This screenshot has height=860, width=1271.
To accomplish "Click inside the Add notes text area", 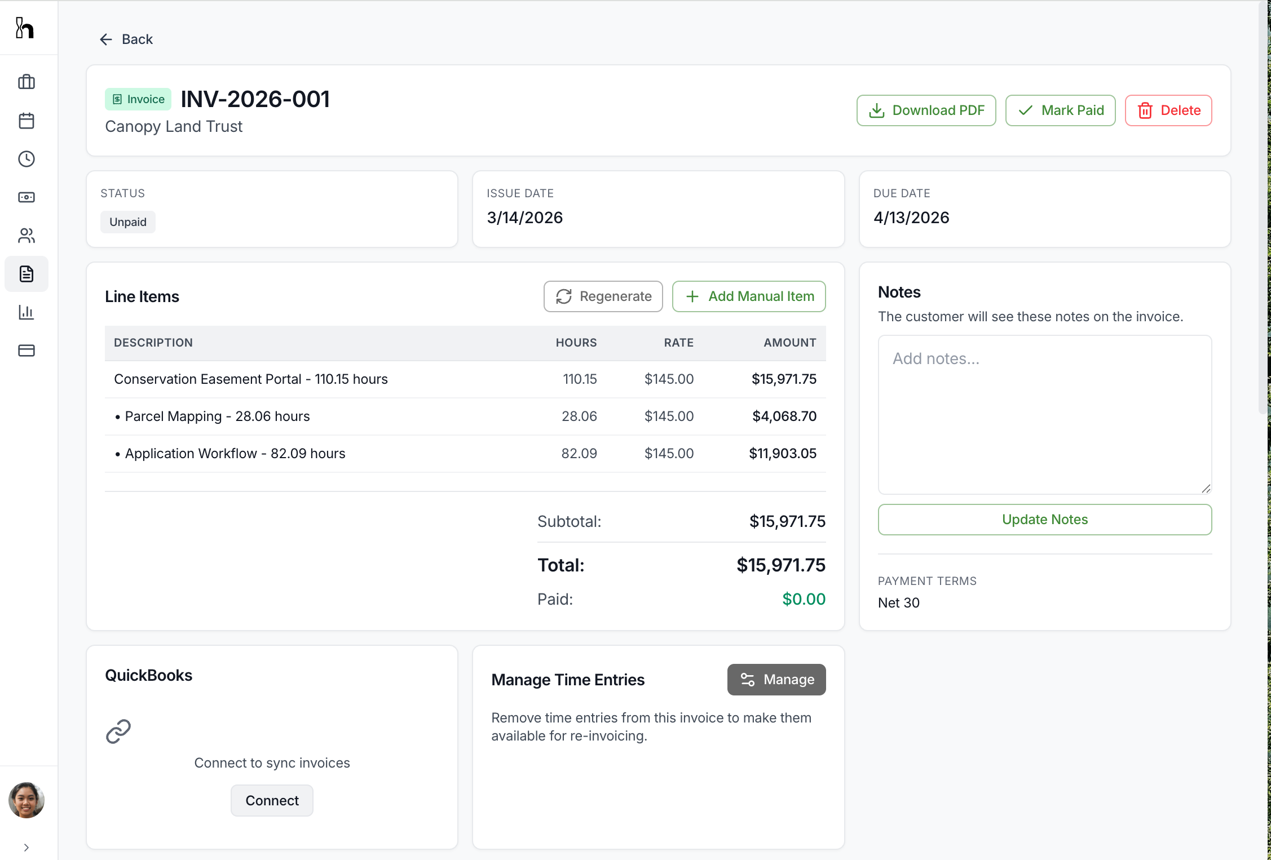I will click(x=1044, y=414).
